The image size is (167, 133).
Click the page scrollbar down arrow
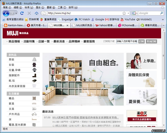pyautogui.click(x=164, y=125)
